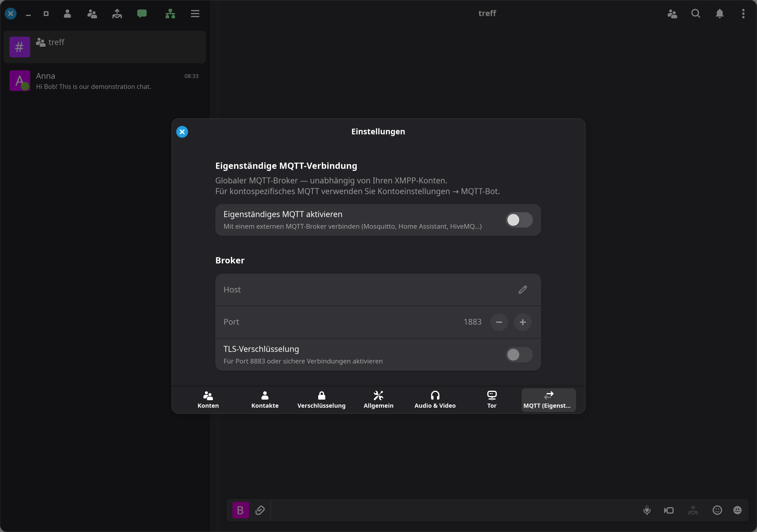Open the green network tree icon
Viewport: 757px width, 532px height.
[x=170, y=14]
